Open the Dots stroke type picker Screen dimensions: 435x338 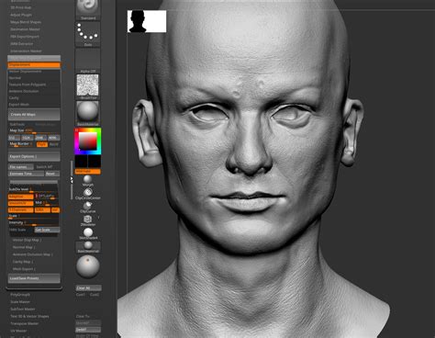coord(88,34)
